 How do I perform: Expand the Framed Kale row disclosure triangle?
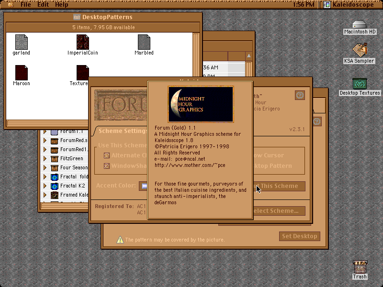(x=45, y=195)
